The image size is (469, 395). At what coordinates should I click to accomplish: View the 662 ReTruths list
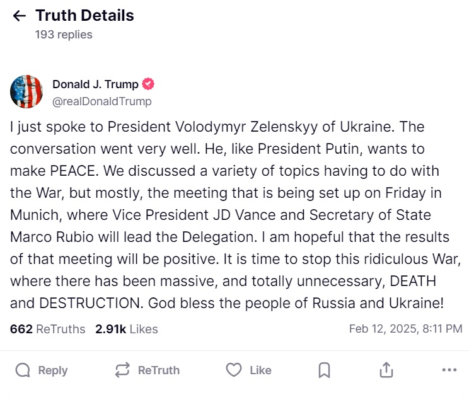(x=47, y=329)
